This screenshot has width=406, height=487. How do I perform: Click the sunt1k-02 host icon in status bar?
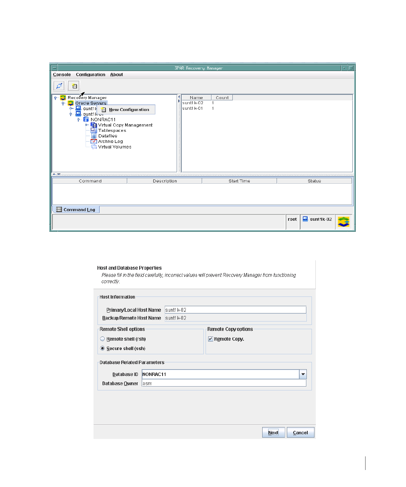click(x=305, y=219)
